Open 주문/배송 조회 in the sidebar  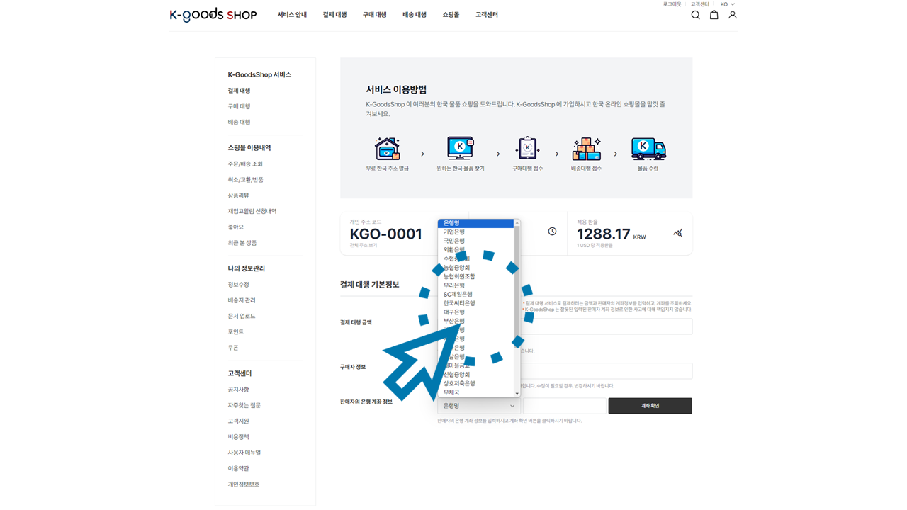tap(245, 164)
